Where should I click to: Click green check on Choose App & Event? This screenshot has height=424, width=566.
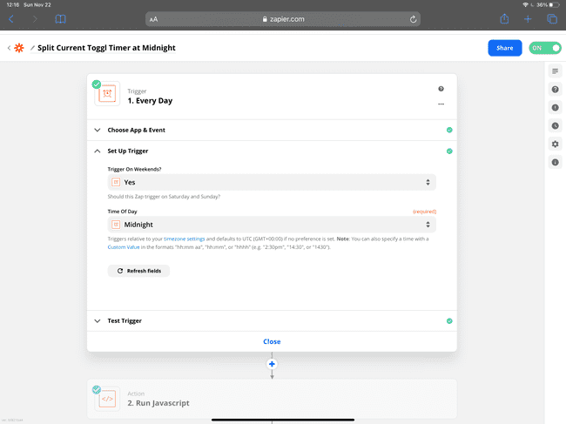point(449,130)
